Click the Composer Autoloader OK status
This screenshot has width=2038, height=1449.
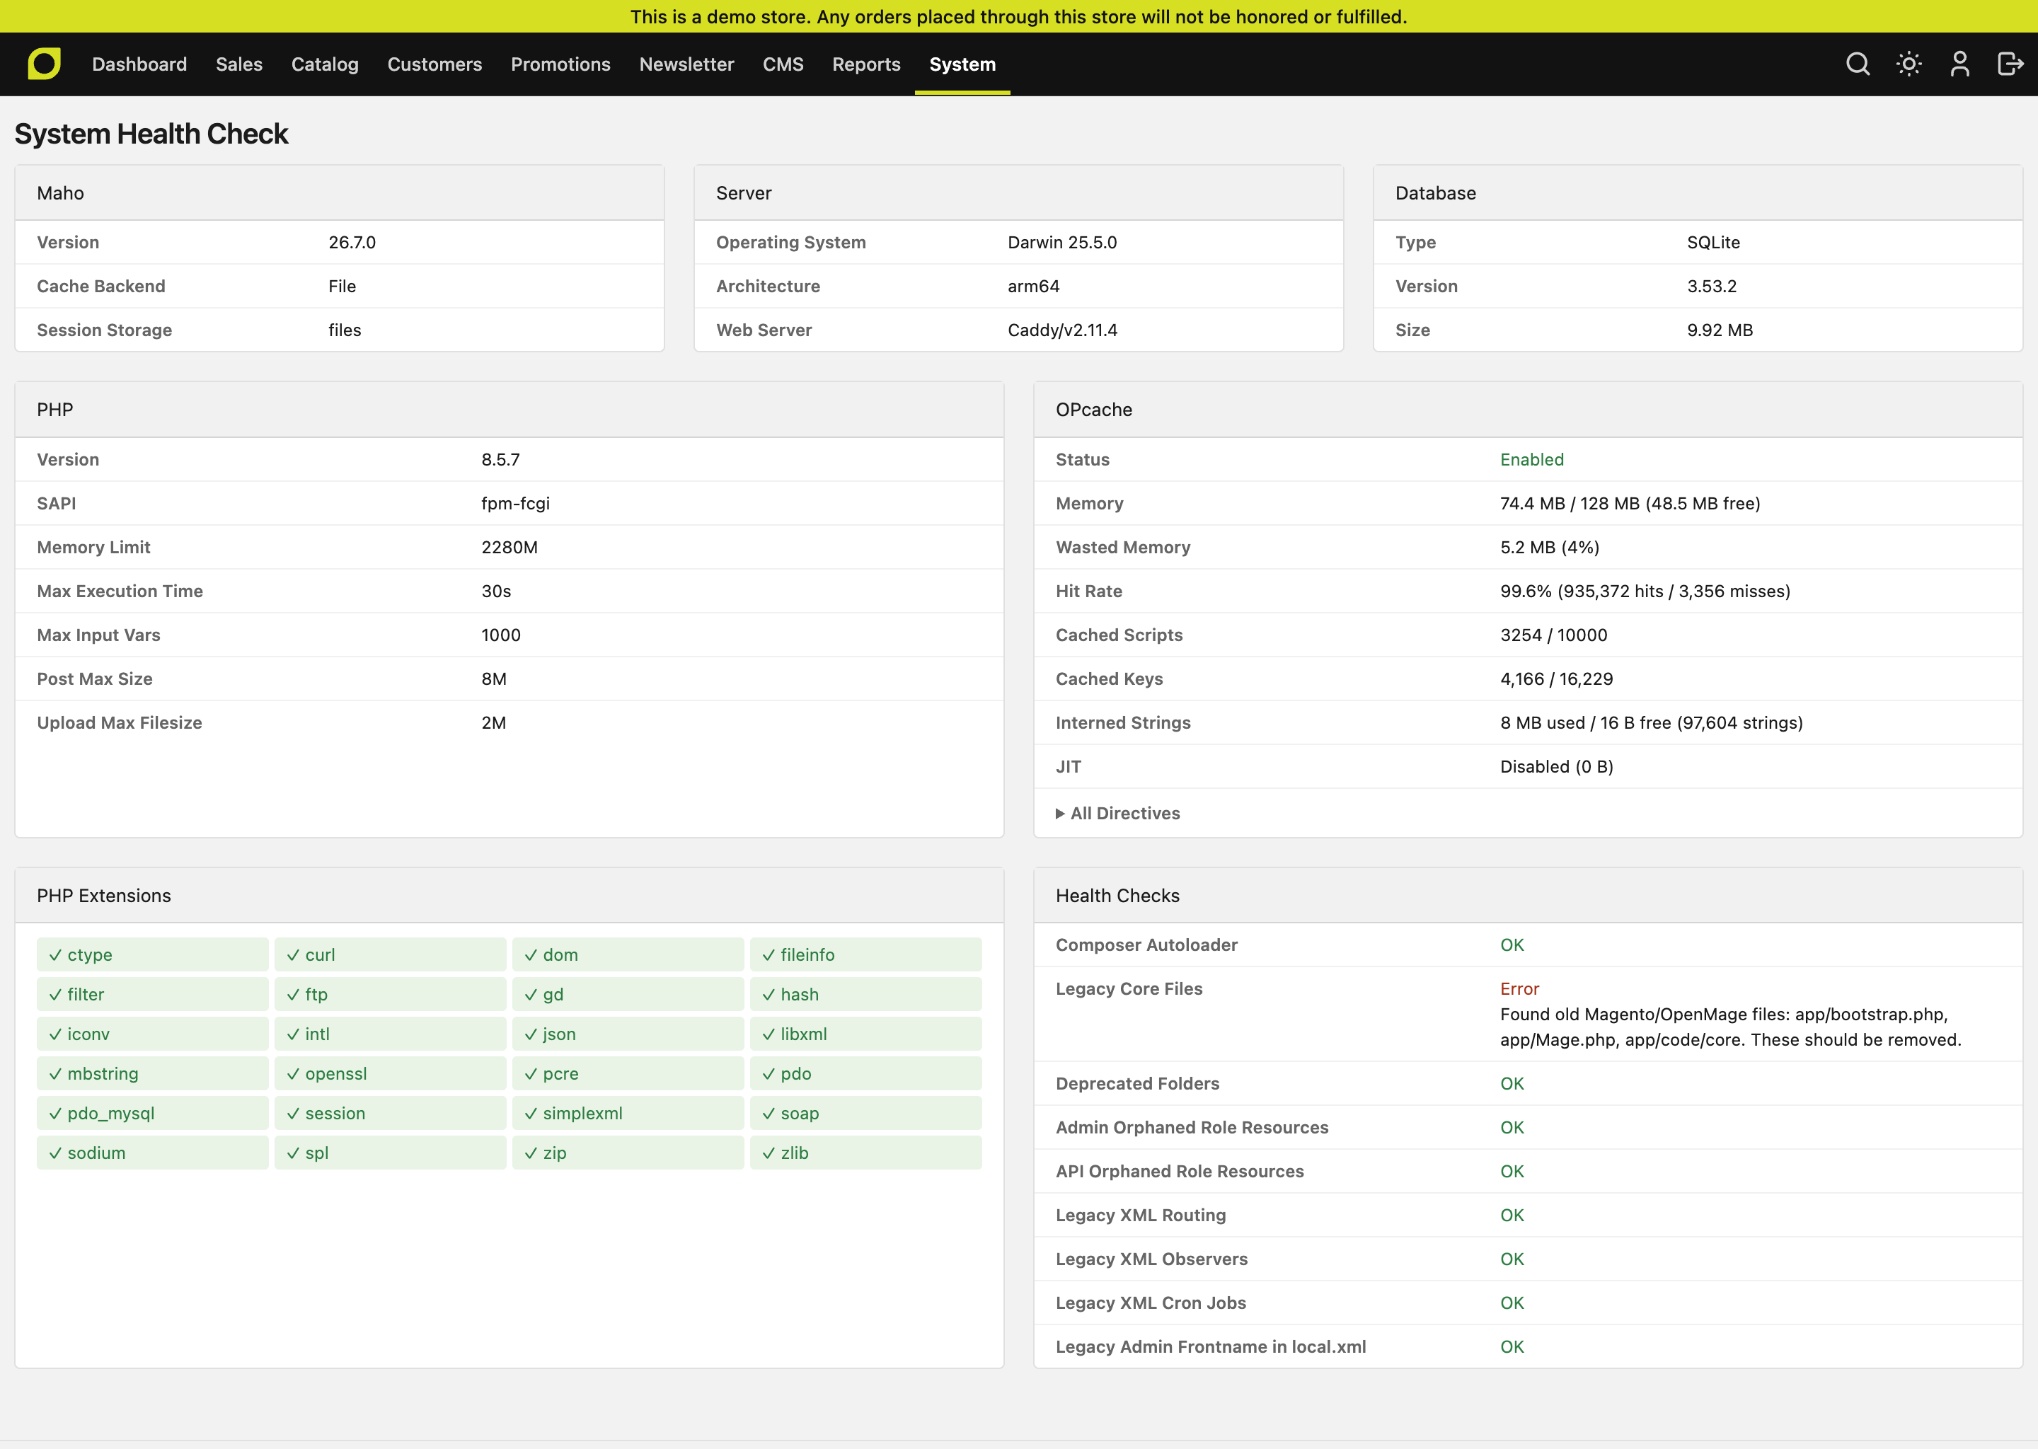pyautogui.click(x=1512, y=945)
